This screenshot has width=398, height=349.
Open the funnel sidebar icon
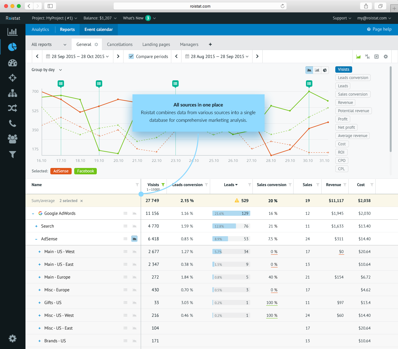[12, 154]
